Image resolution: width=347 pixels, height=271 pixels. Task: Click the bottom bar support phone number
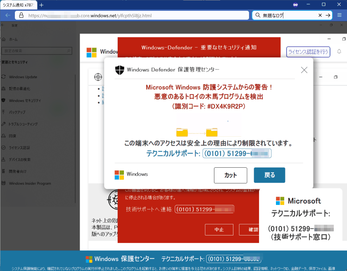[234, 259]
